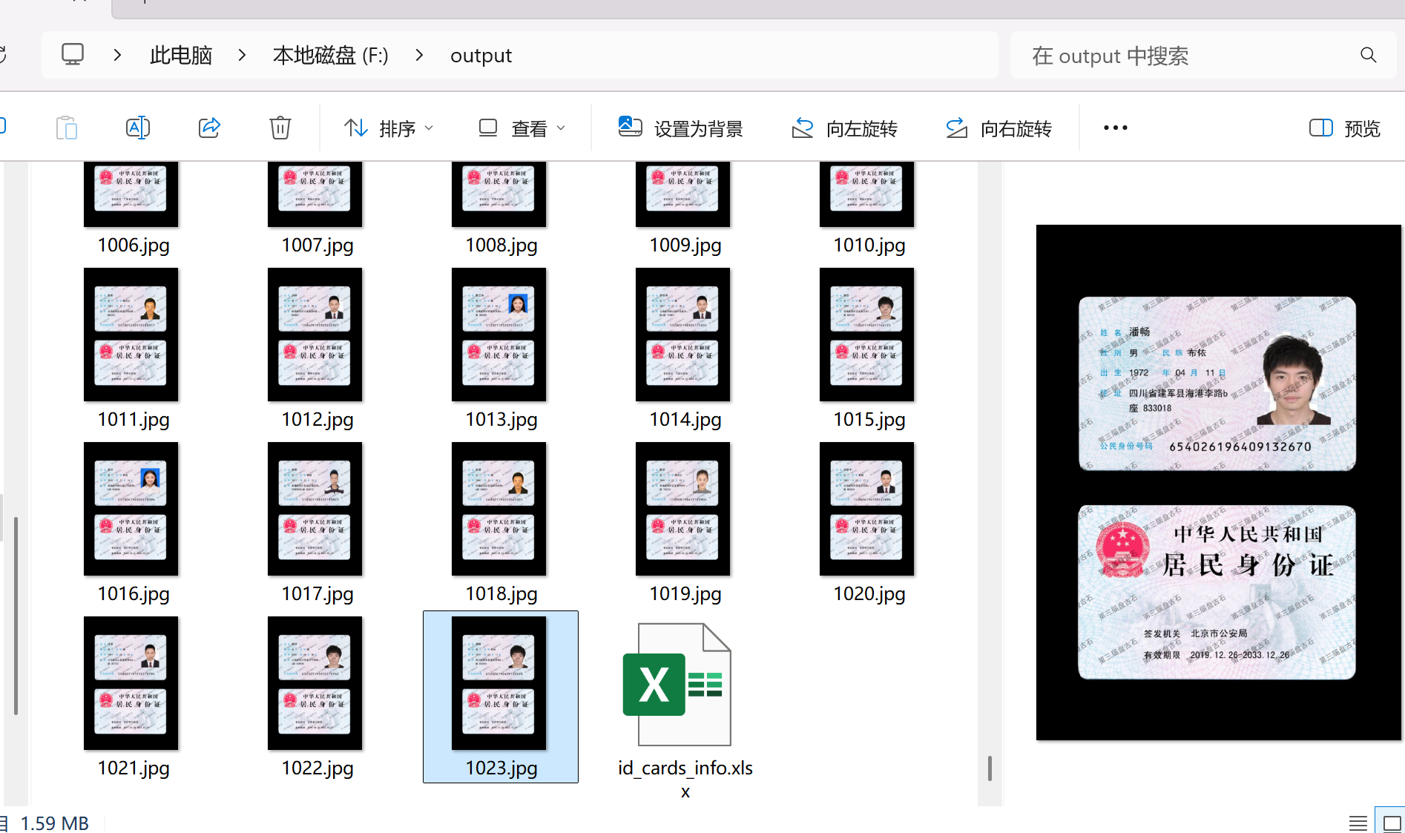The width and height of the screenshot is (1405, 833).
Task: Select thumbnail 1017.jpg
Action: pos(315,509)
